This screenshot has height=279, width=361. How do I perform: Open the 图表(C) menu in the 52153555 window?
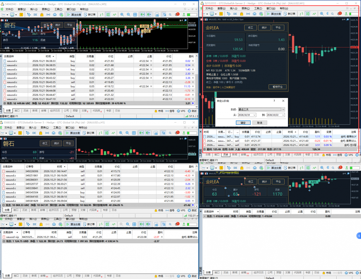click(x=246, y=8)
